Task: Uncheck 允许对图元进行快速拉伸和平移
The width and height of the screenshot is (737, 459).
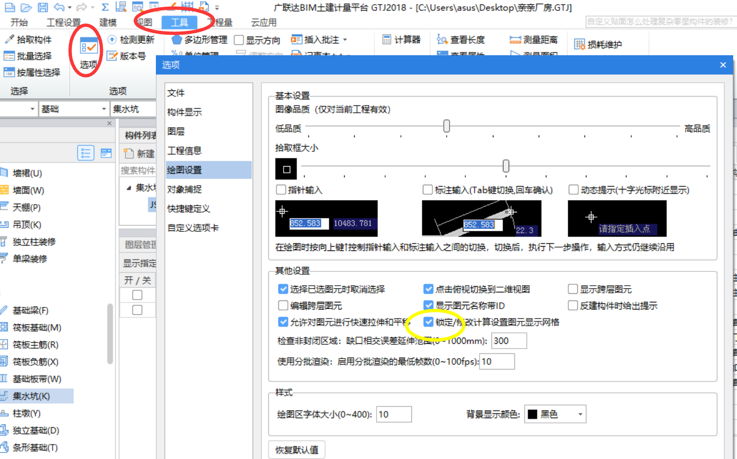Action: [x=283, y=322]
